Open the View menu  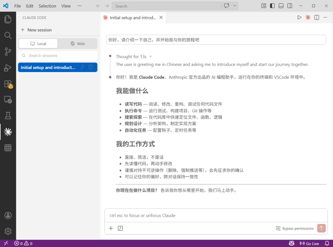tap(66, 6)
